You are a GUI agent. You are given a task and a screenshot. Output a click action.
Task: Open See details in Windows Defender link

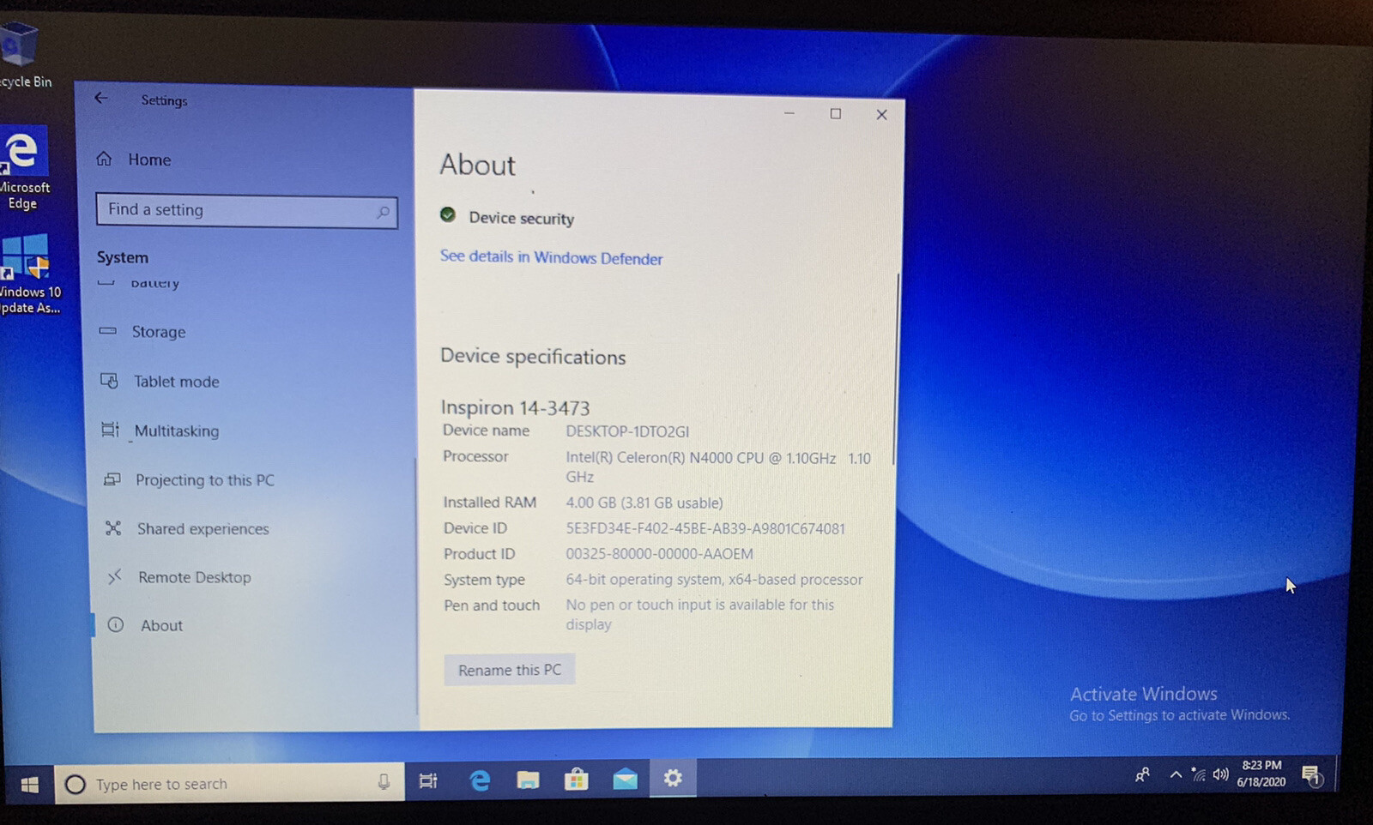click(x=551, y=257)
